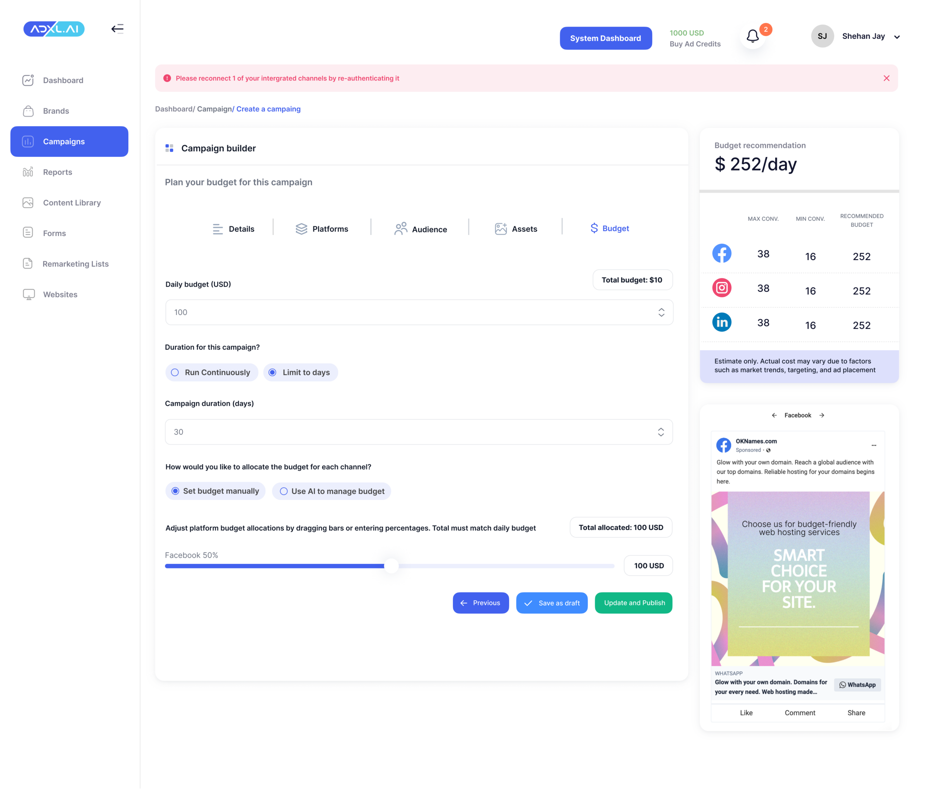Click the notification bell icon
Screen dimensions: 944x789
click(753, 36)
